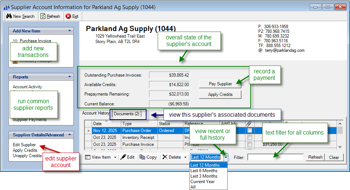
Task: Open the Supplier Payments report link
Action: tap(30, 120)
